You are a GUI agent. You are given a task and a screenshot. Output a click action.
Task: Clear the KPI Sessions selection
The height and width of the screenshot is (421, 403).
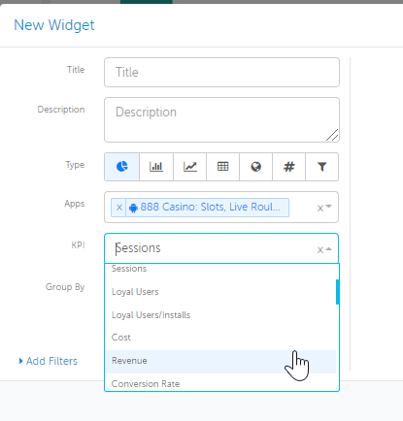(x=320, y=249)
